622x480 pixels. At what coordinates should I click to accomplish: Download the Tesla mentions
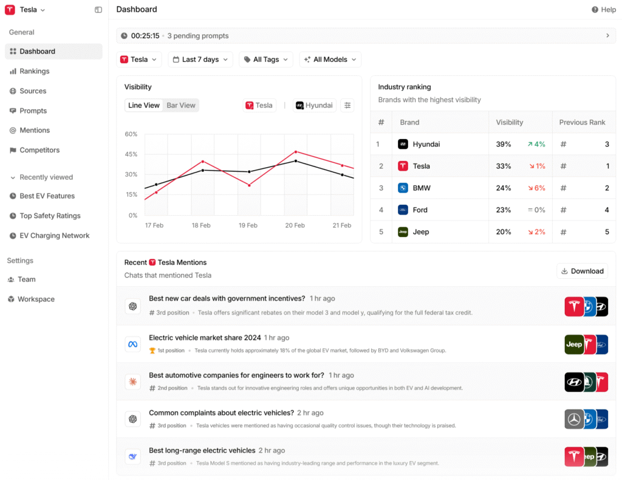[x=582, y=271]
